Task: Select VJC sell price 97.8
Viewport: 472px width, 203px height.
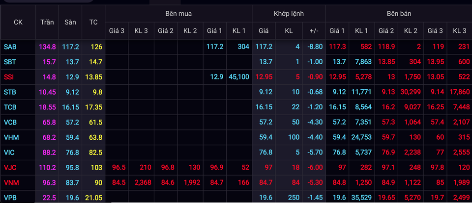Action: [437, 168]
